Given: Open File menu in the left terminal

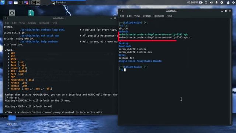Looking at the screenshot, I should click(x=7, y=23).
